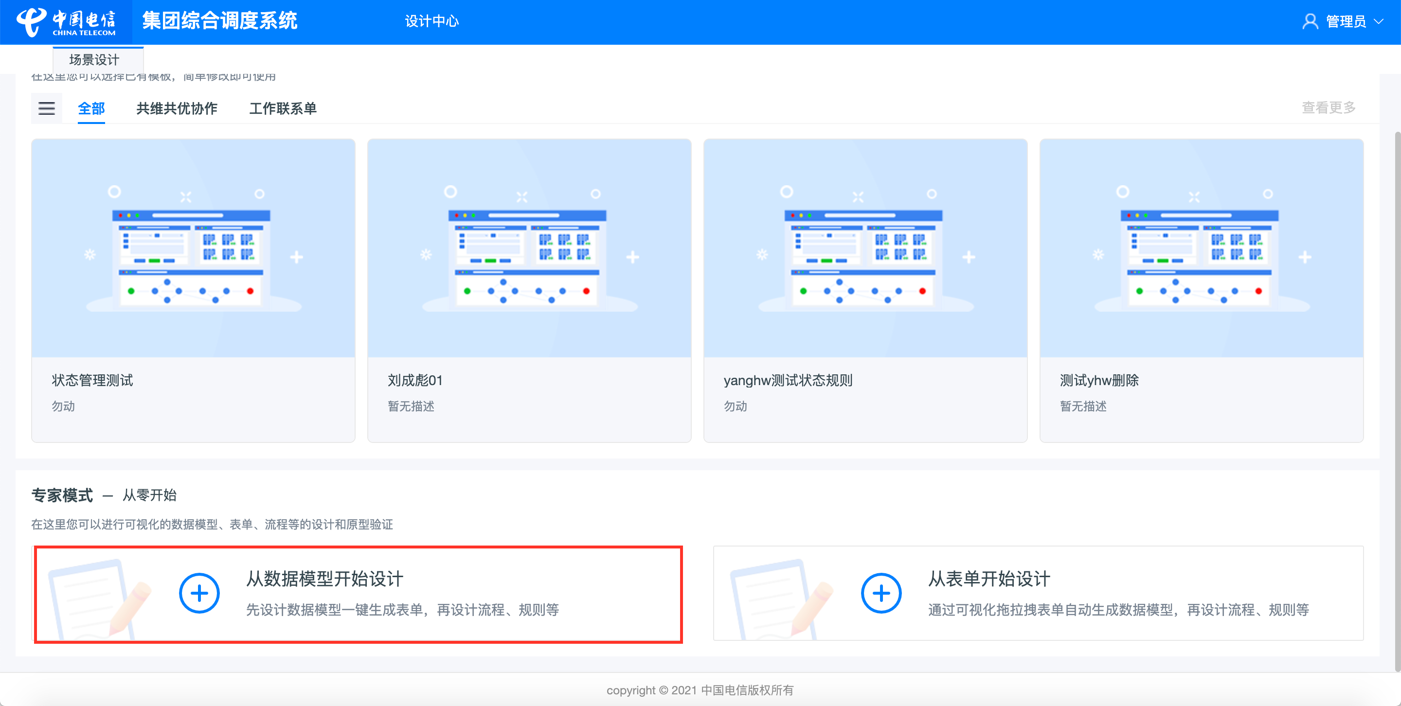Click plus icon for 从表单开始设计
This screenshot has height=706, width=1401.
pyautogui.click(x=880, y=593)
